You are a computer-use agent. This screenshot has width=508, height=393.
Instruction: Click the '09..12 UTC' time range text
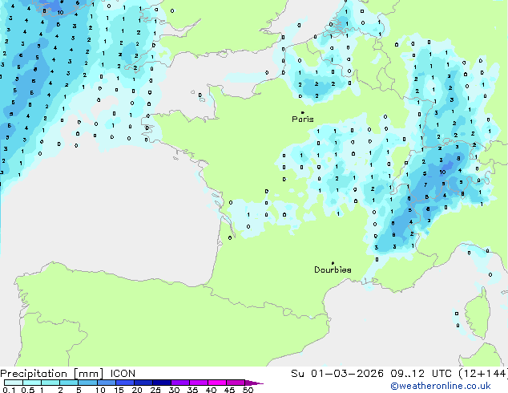point(421,374)
